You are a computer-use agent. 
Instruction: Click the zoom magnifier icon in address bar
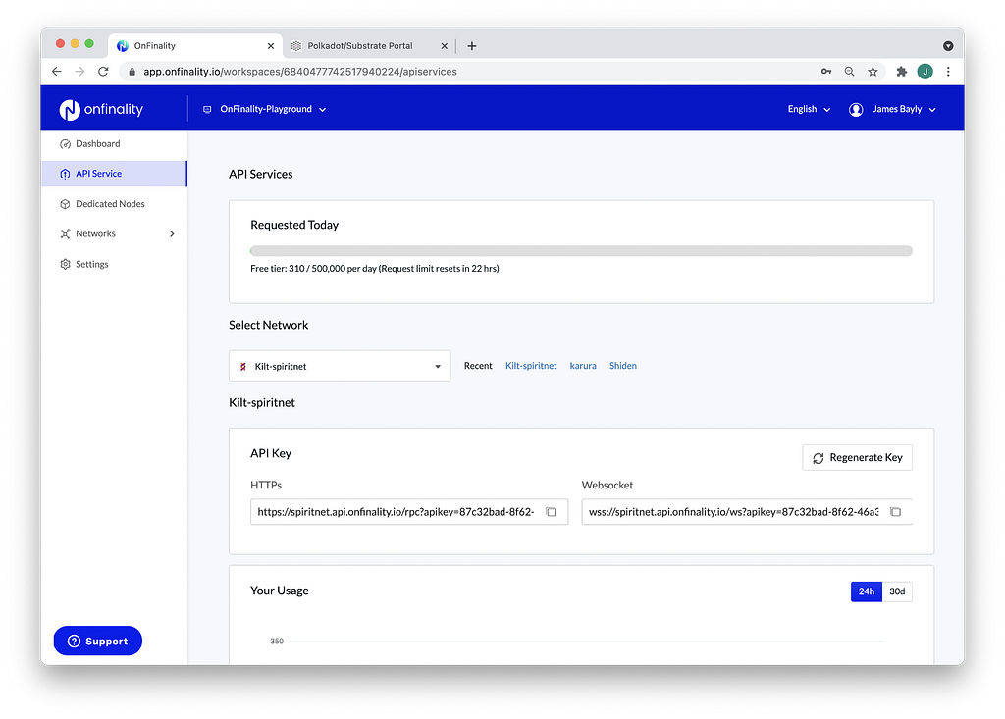849,72
